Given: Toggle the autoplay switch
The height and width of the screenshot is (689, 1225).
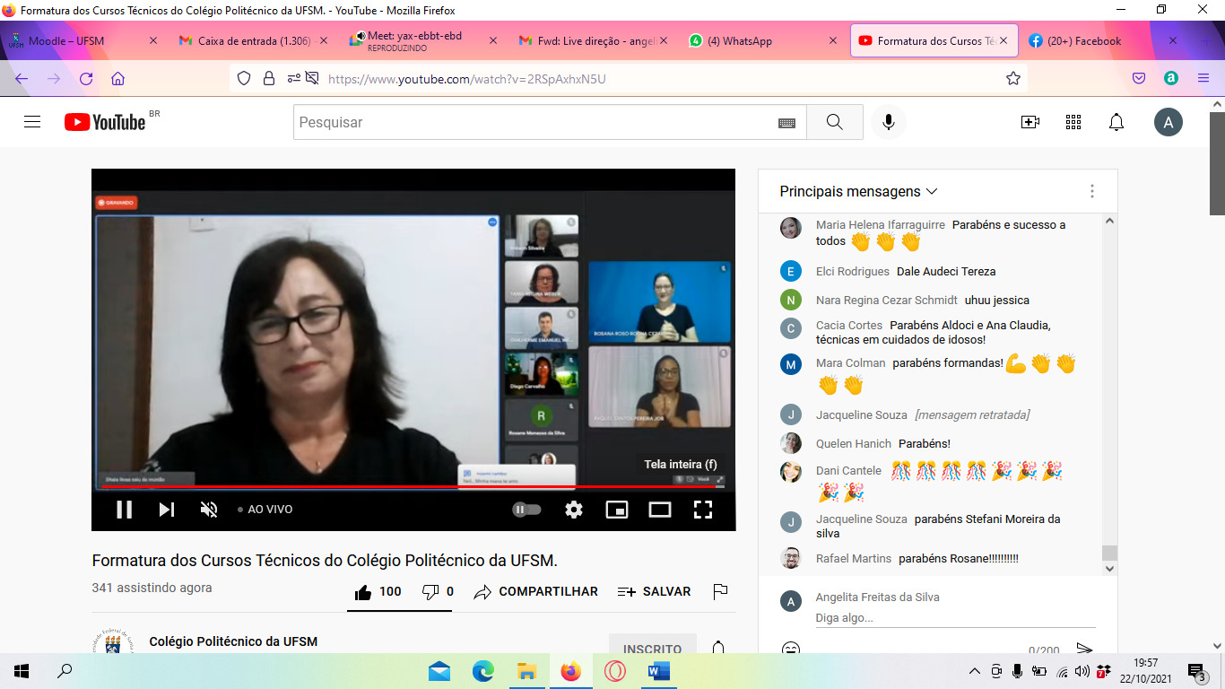Looking at the screenshot, I should (527, 510).
